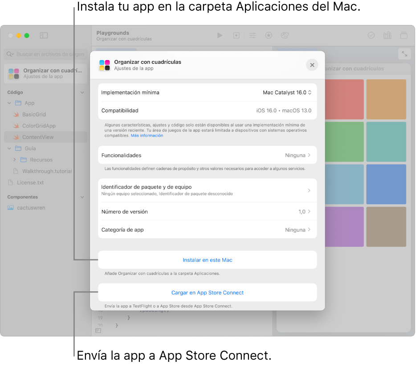Click the cactuswren image icon
Viewport: 416px width, 365px height.
(11, 208)
